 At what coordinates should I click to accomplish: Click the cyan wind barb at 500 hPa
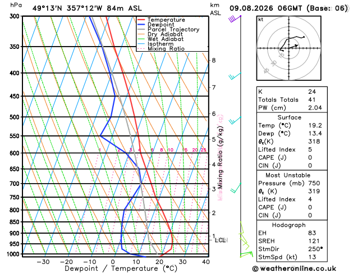[x=235, y=120]
